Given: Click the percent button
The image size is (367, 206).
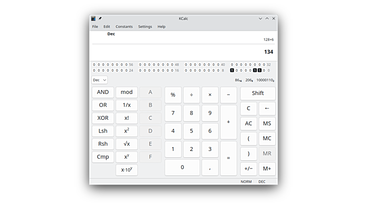Looking at the screenshot, I should click(x=173, y=95).
